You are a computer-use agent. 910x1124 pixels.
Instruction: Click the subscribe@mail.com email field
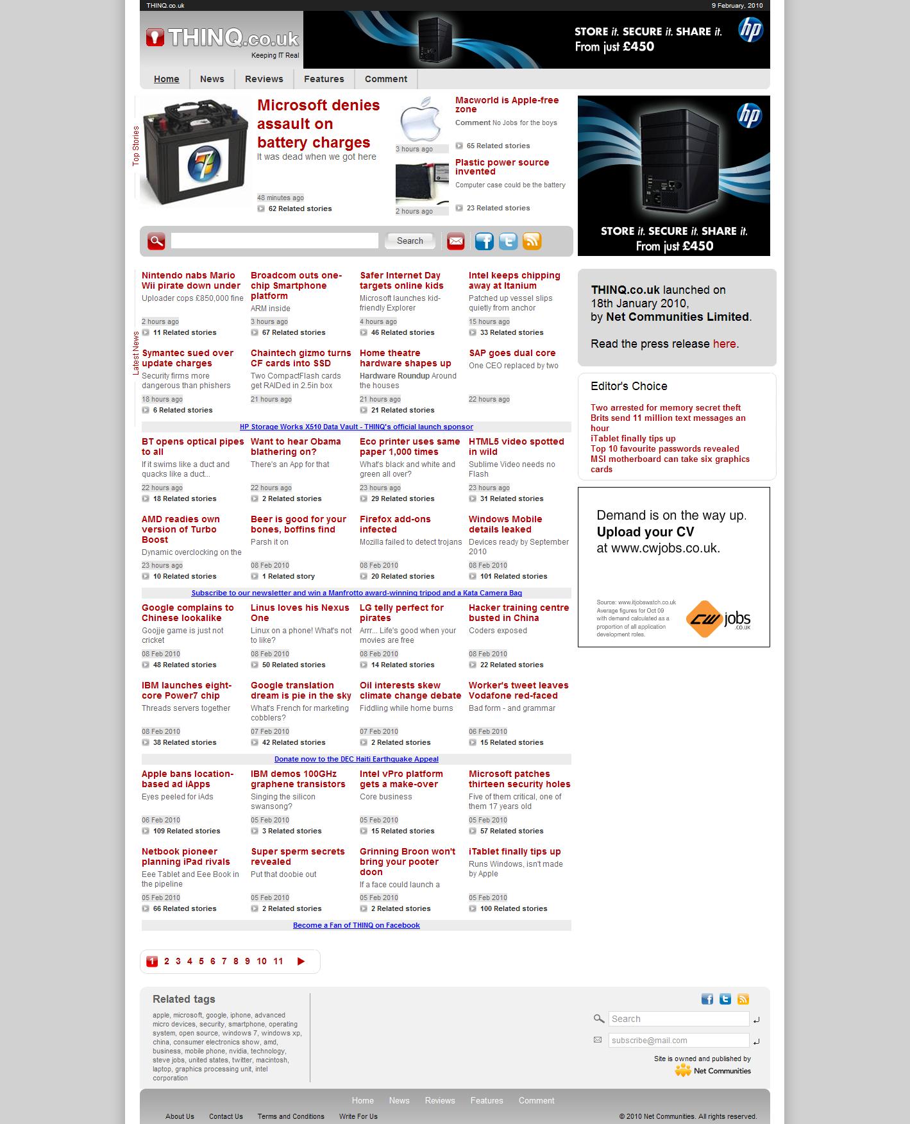[678, 1041]
